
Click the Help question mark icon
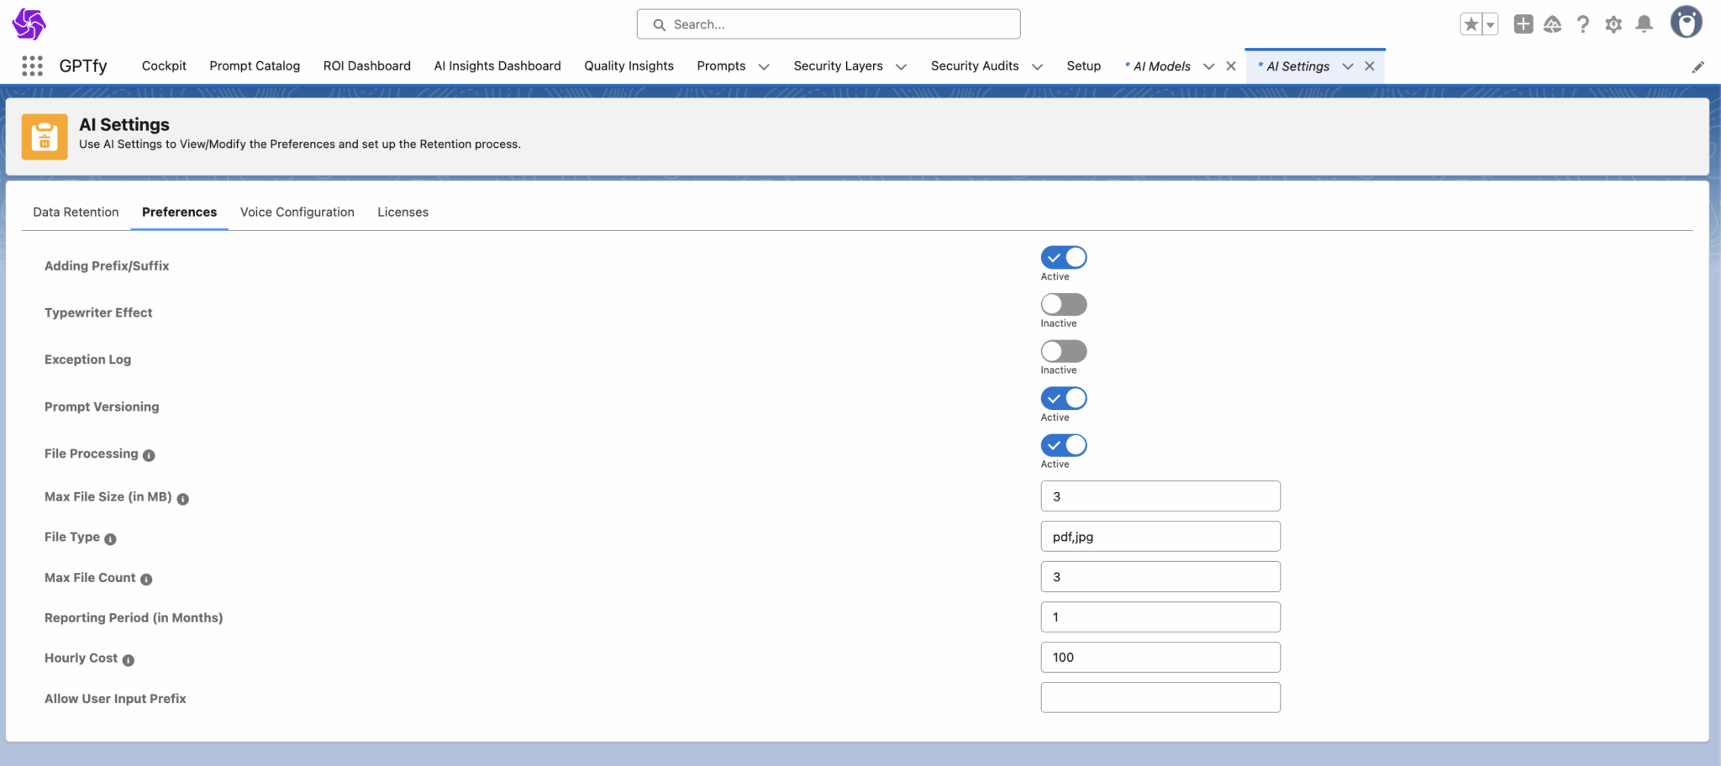point(1582,24)
